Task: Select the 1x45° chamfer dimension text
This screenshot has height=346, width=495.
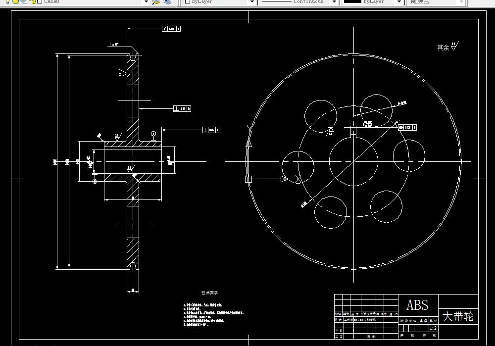Action: coord(114,45)
